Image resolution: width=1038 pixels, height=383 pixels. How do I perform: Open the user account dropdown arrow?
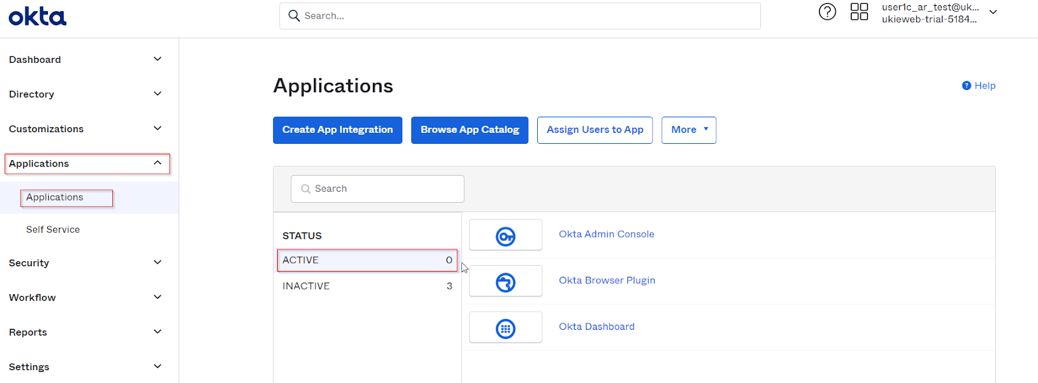tap(993, 12)
